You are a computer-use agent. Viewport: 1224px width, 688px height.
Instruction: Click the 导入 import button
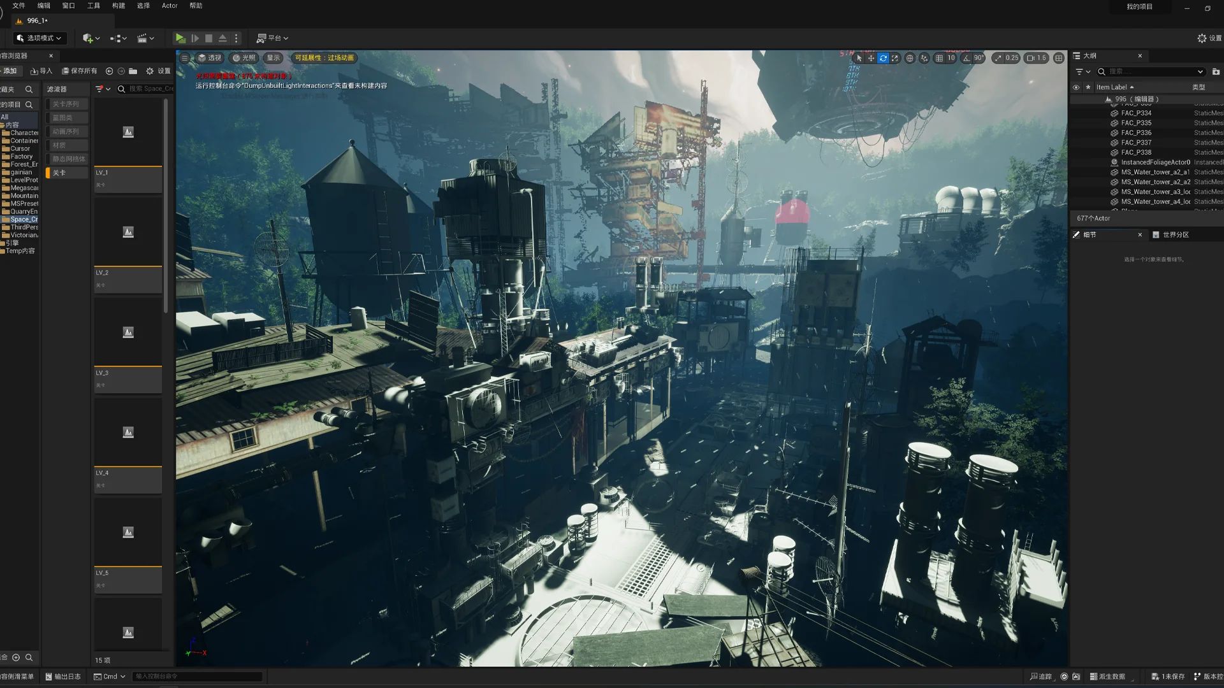41,71
